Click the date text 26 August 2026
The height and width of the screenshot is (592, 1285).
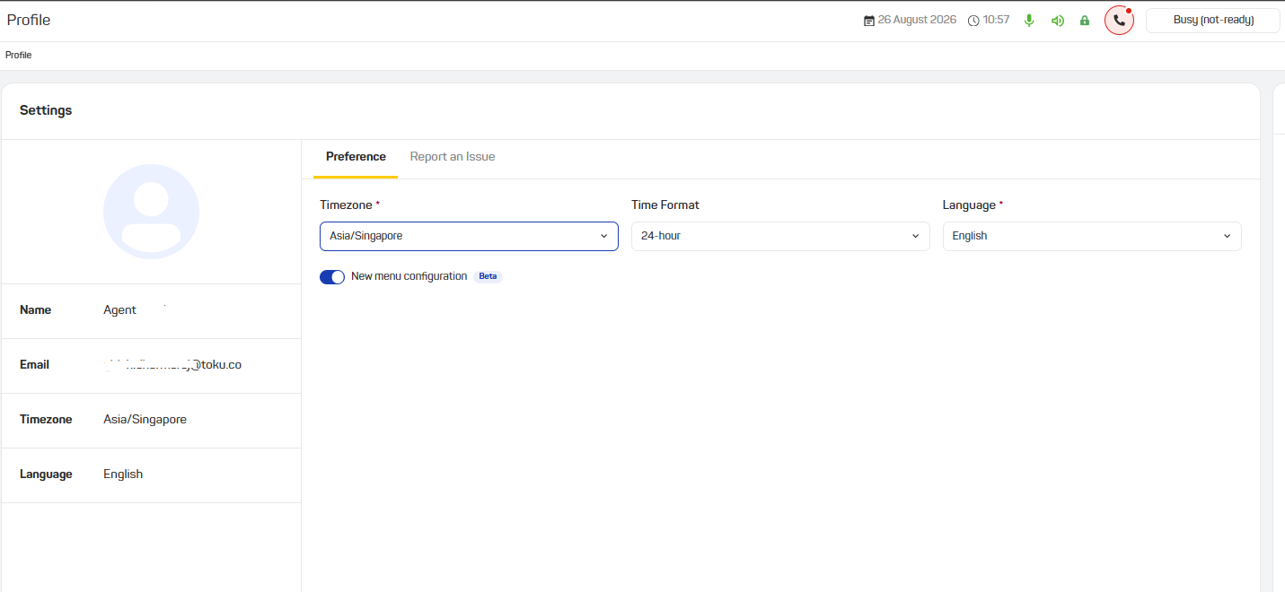click(x=917, y=20)
